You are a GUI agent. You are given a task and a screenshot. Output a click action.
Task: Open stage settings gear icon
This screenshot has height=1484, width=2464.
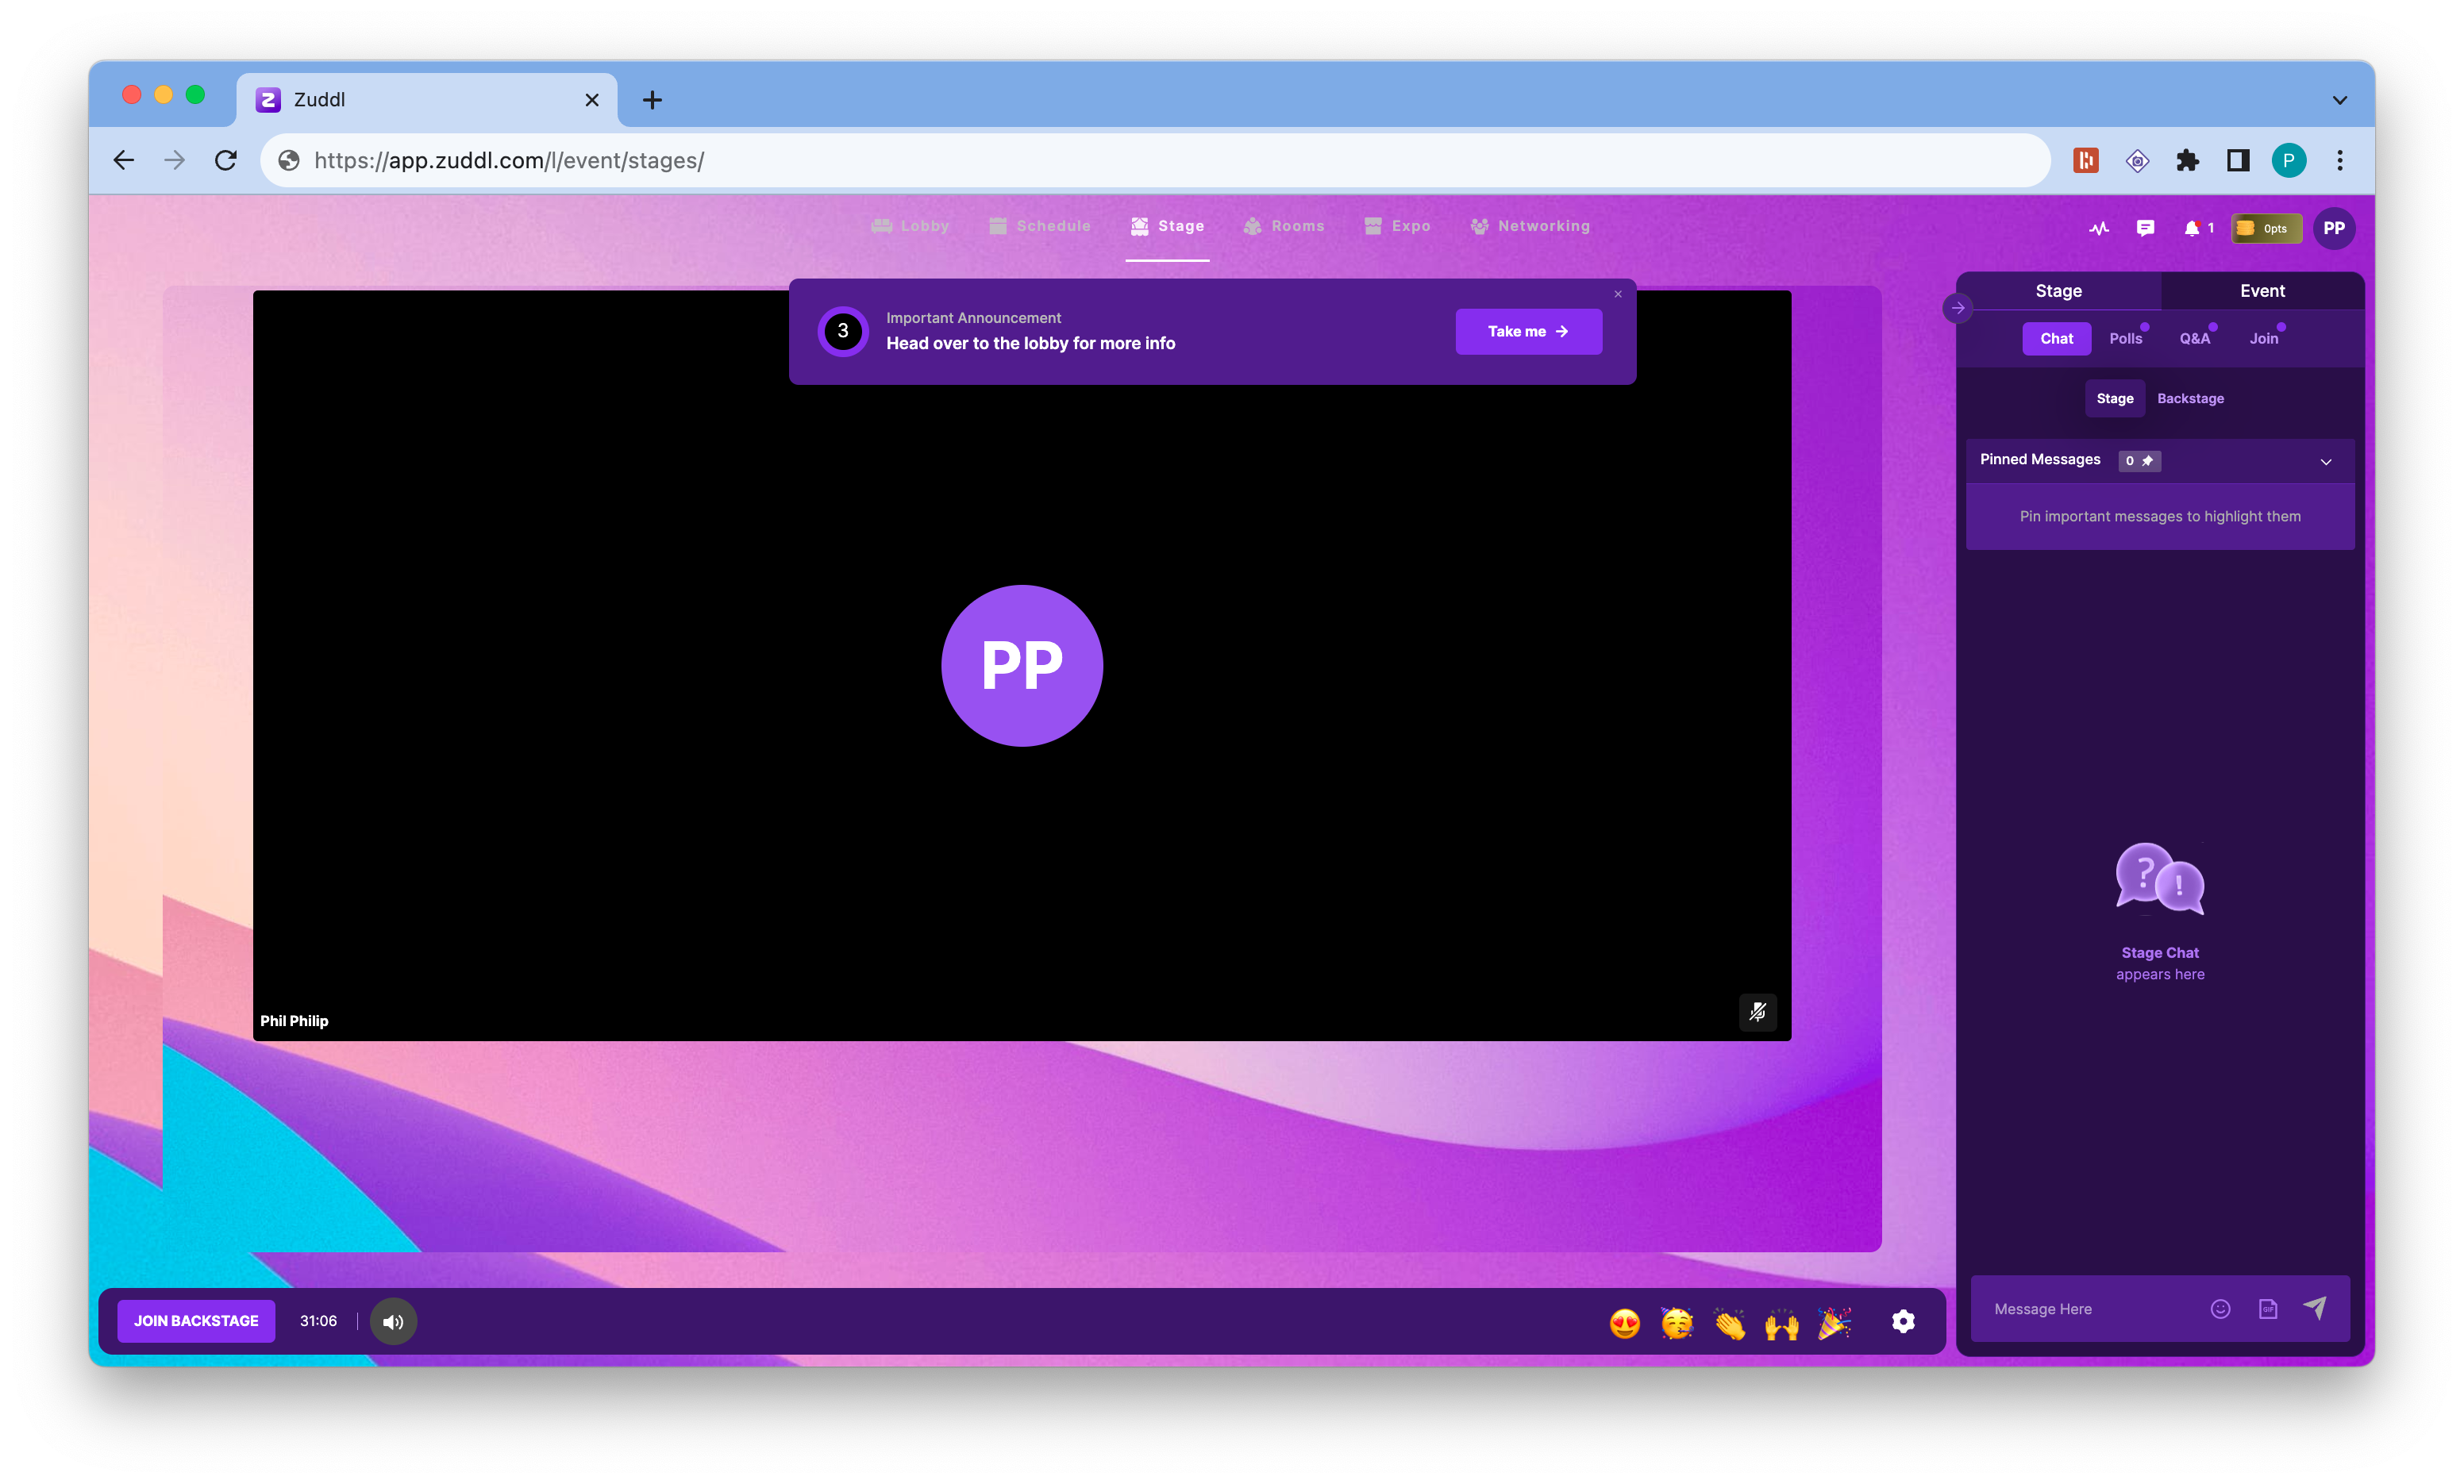(x=1903, y=1321)
